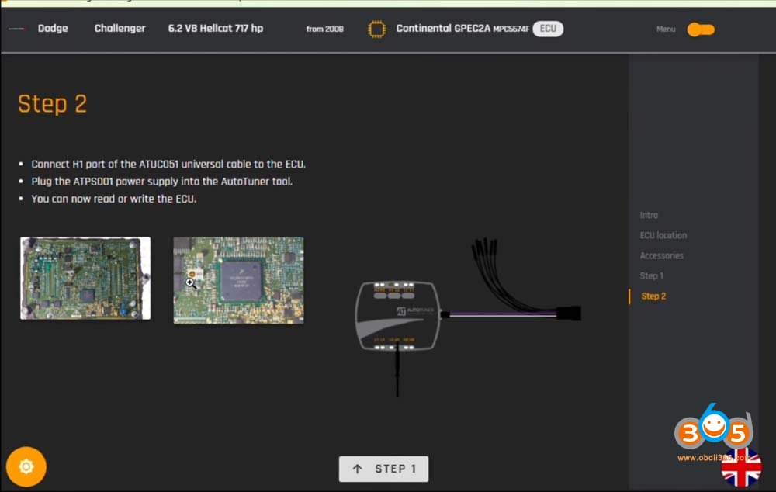The height and width of the screenshot is (492, 776).
Task: Open the full ECU board photo thumbnail
Action: (x=85, y=278)
